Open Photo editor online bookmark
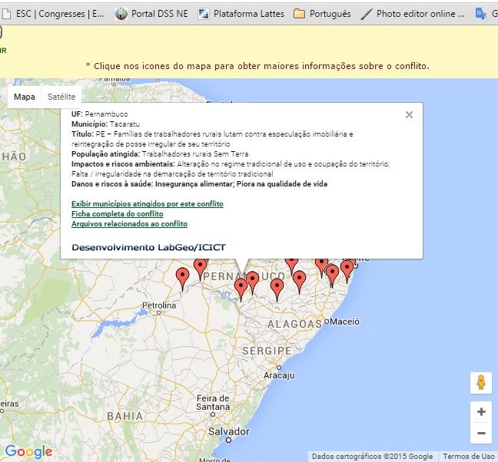This screenshot has height=462, width=498. (x=413, y=14)
